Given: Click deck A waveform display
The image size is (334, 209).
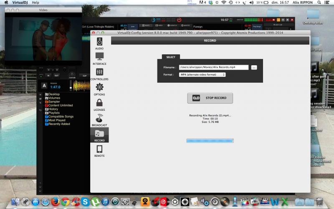Looking at the screenshot, I should click(81, 86).
